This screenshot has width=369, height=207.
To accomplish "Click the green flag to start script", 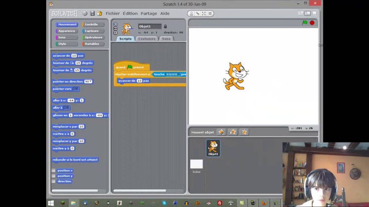I will coord(304,23).
